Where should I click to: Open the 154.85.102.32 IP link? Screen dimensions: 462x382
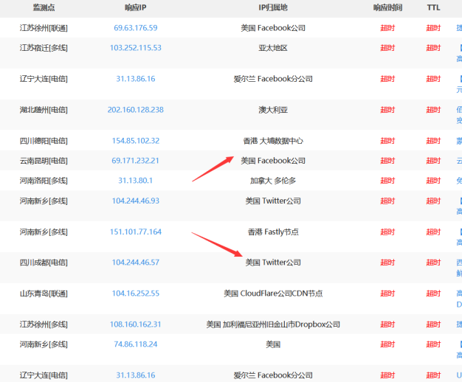click(x=136, y=141)
